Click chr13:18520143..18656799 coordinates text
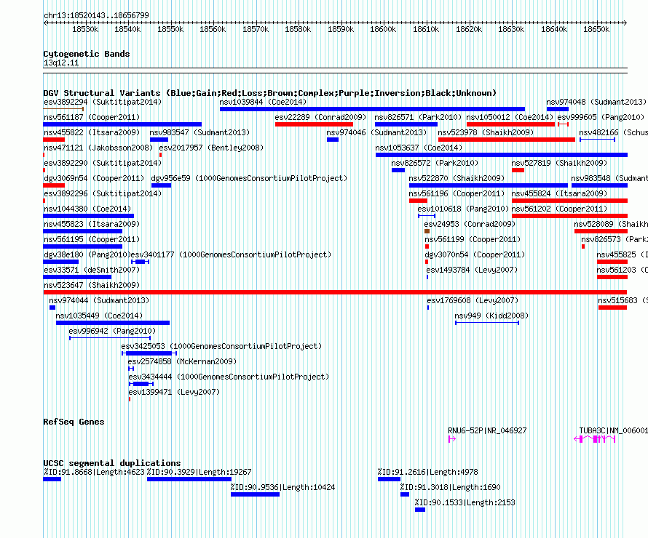The image size is (648, 538). [x=96, y=15]
